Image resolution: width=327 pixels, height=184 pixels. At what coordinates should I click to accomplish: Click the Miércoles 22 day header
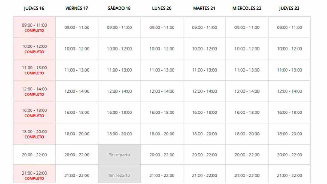point(247,8)
